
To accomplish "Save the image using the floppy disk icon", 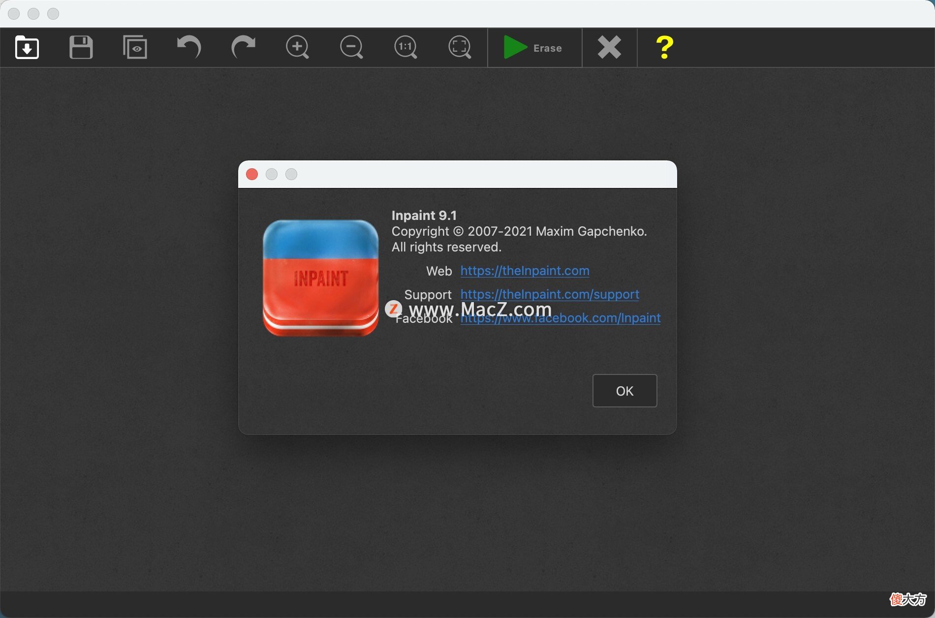I will point(81,48).
